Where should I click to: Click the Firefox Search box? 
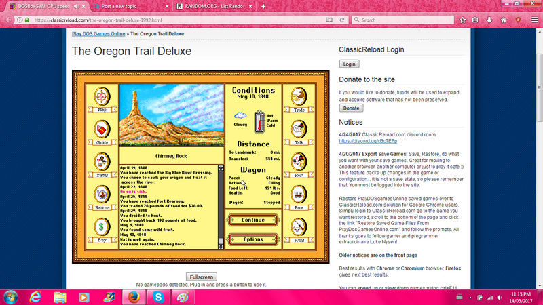(x=402, y=20)
